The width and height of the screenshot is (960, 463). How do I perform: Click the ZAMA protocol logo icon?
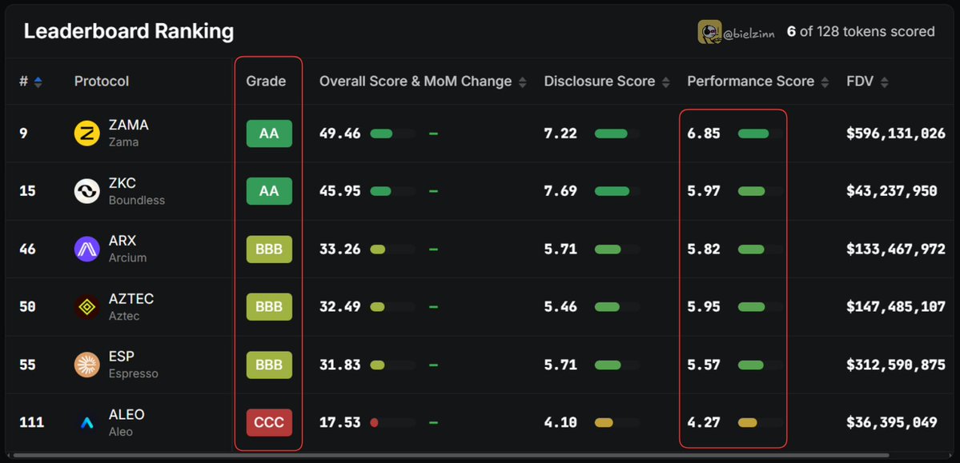[x=87, y=134]
